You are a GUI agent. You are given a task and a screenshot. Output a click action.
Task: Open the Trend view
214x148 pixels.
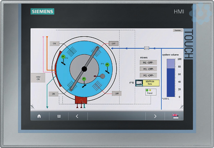click(151, 92)
